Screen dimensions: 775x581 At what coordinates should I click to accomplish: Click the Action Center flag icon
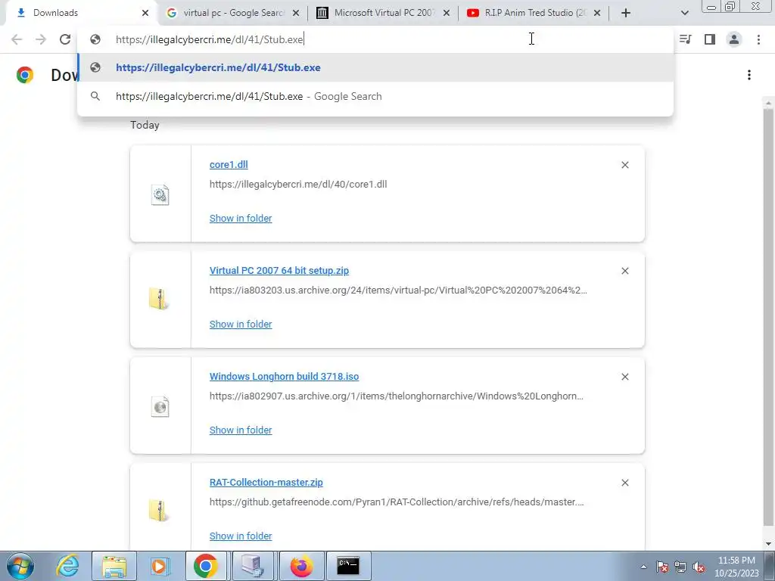pos(662,567)
